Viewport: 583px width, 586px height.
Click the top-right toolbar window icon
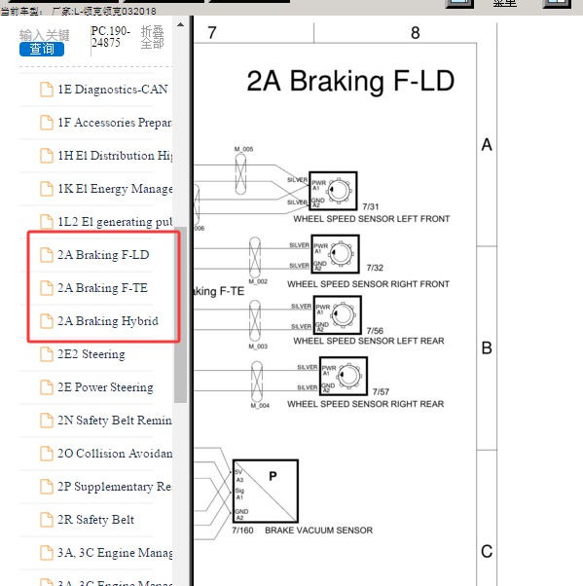coord(557,3)
